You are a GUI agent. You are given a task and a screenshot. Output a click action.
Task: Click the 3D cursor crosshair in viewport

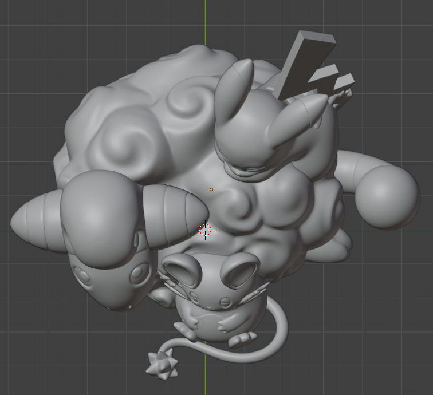pyautogui.click(x=205, y=230)
